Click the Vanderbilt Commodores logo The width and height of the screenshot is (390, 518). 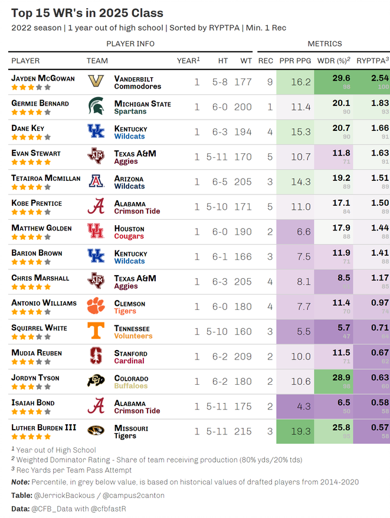pos(96,82)
